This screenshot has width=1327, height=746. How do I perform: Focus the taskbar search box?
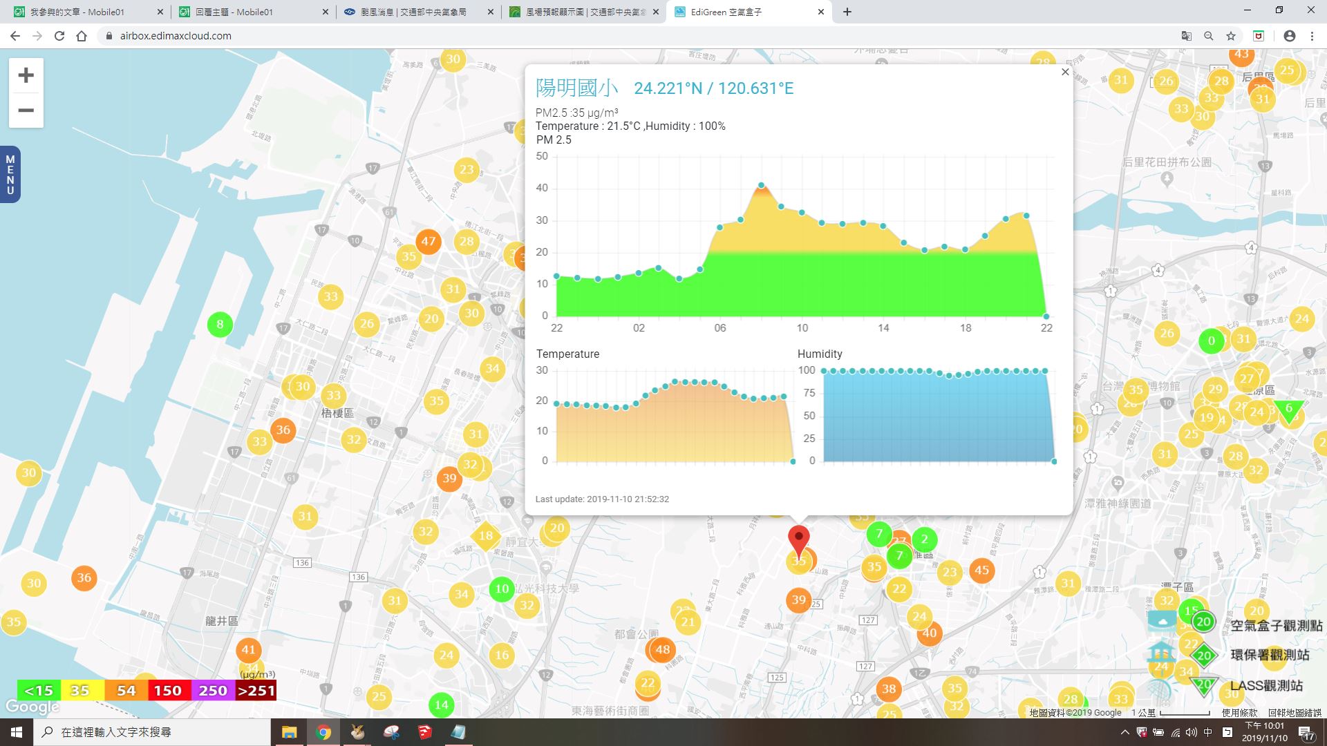click(152, 732)
